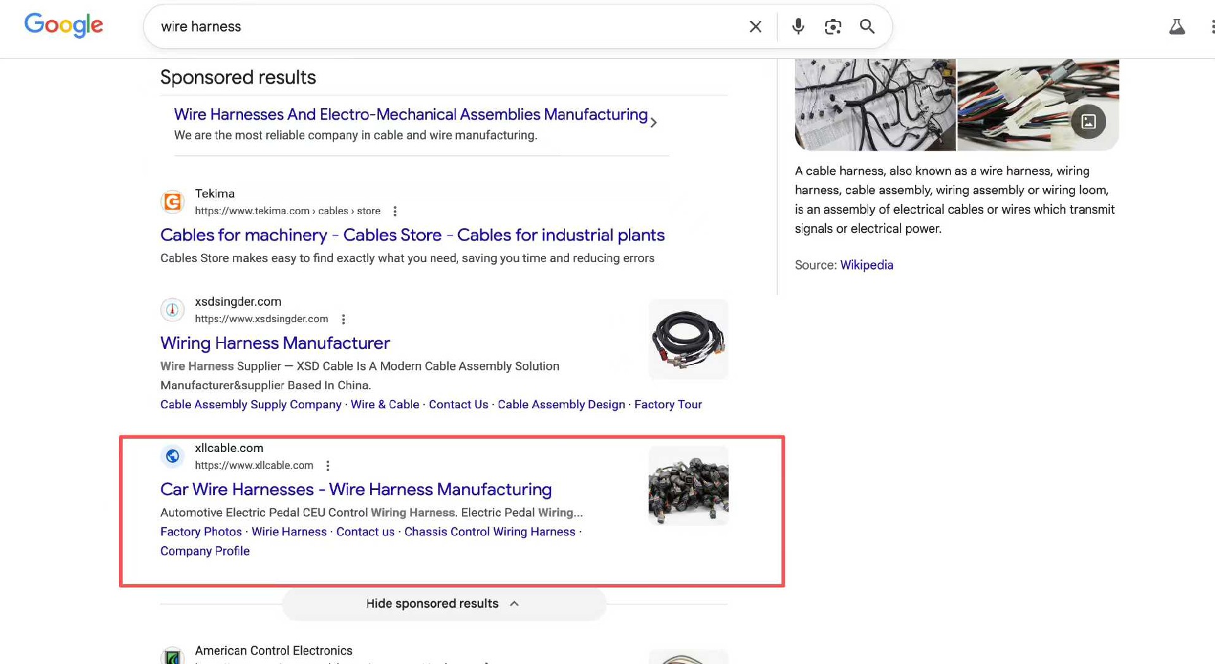Screen dimensions: 1215x664
Task: Open the xllcable Contact us sitelink
Action: [x=365, y=532]
